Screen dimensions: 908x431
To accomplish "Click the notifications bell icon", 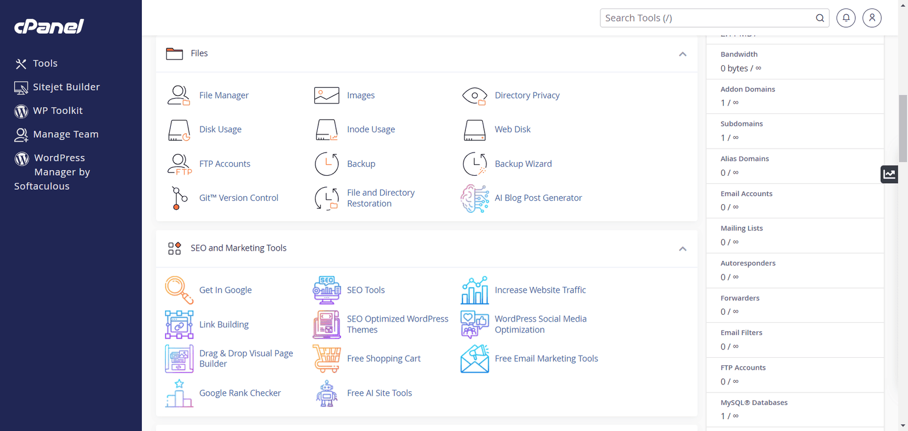I will [846, 18].
